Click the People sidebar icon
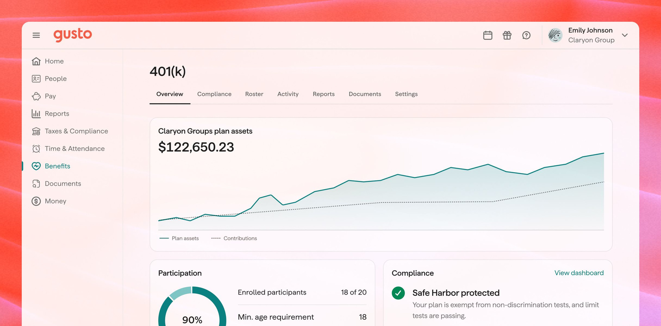This screenshot has height=326, width=661. [x=36, y=79]
